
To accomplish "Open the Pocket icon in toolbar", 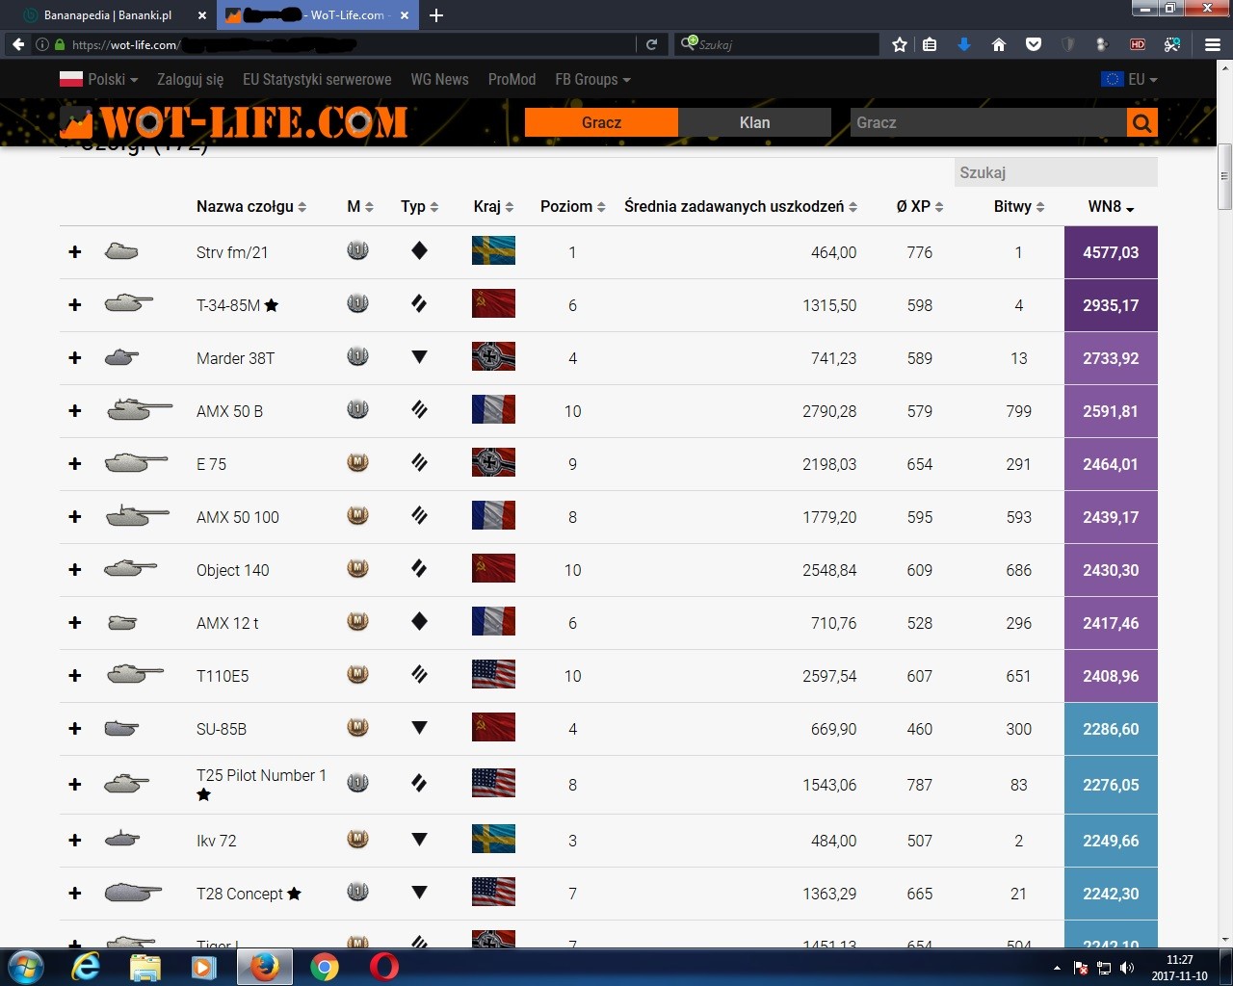I will coord(1034,44).
